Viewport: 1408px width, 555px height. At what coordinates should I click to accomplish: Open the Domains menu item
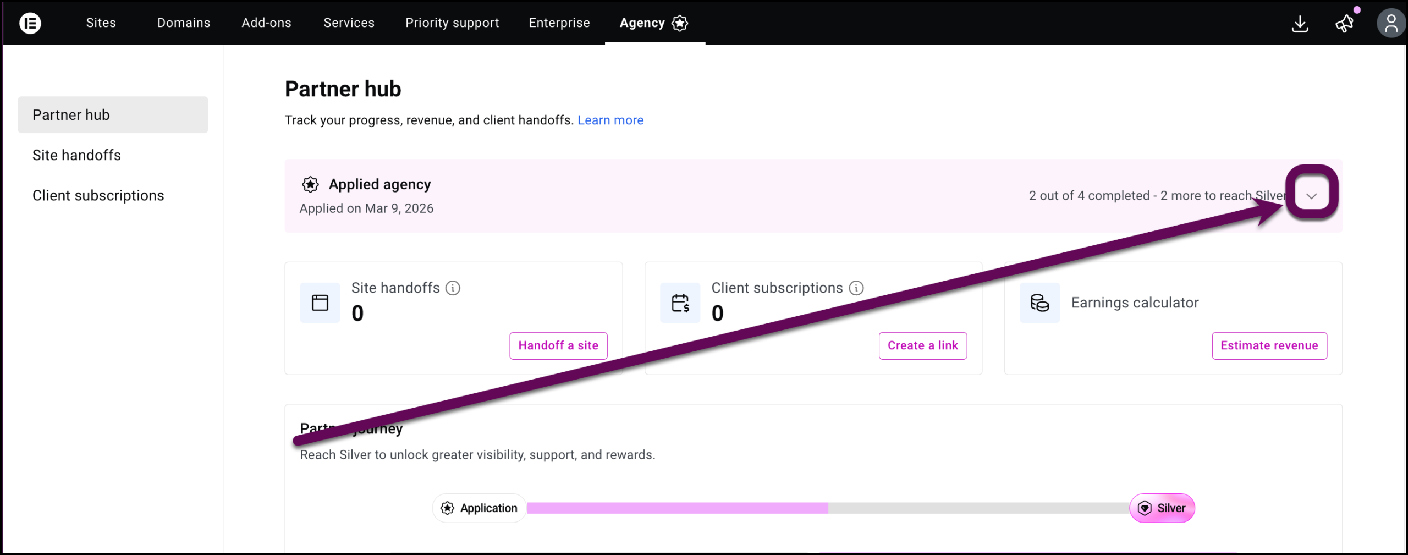184,23
